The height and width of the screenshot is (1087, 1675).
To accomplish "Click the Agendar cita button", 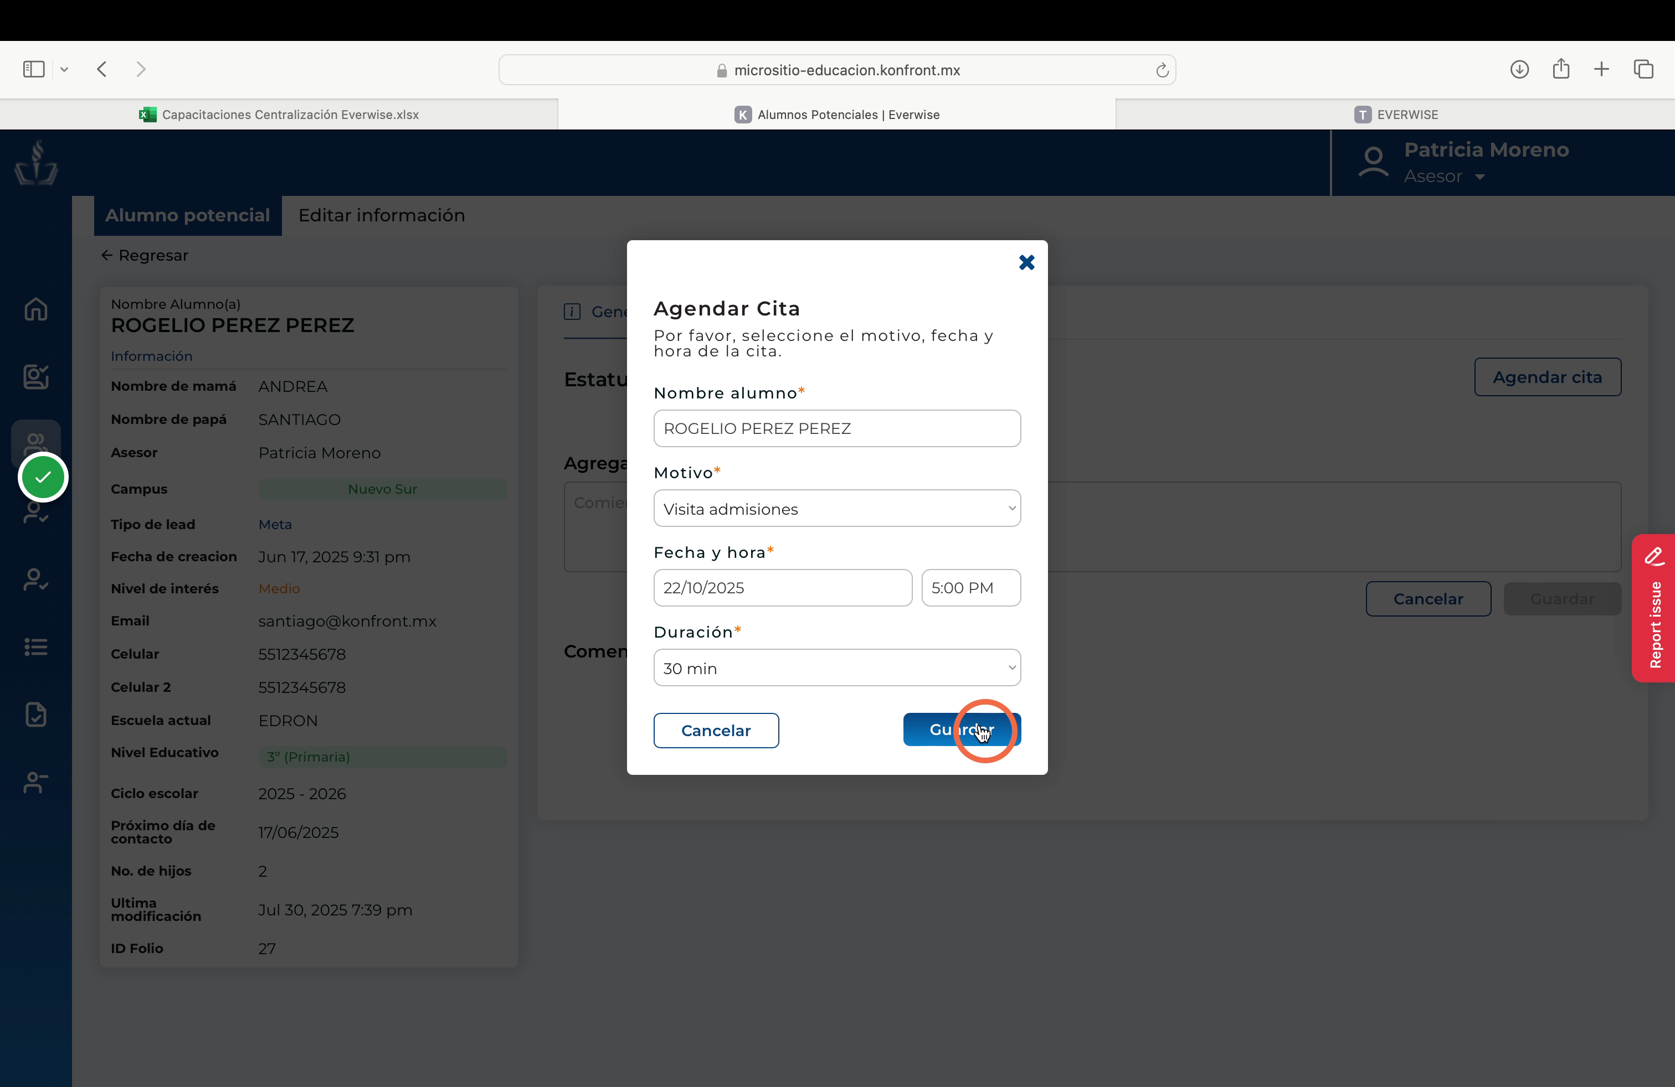I will [1547, 377].
